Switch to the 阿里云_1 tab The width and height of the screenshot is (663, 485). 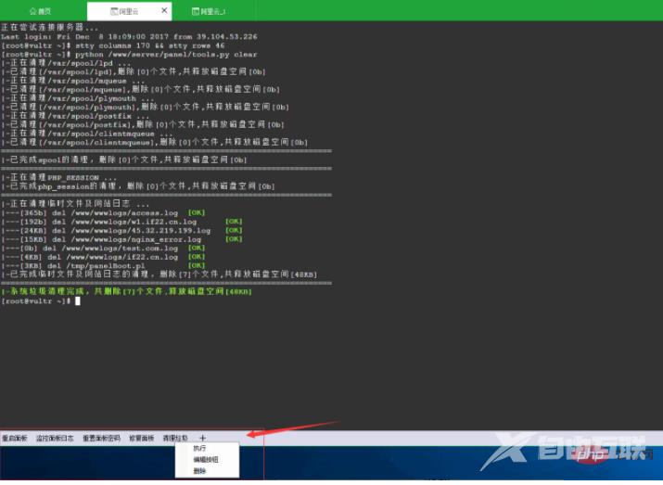pyautogui.click(x=211, y=11)
